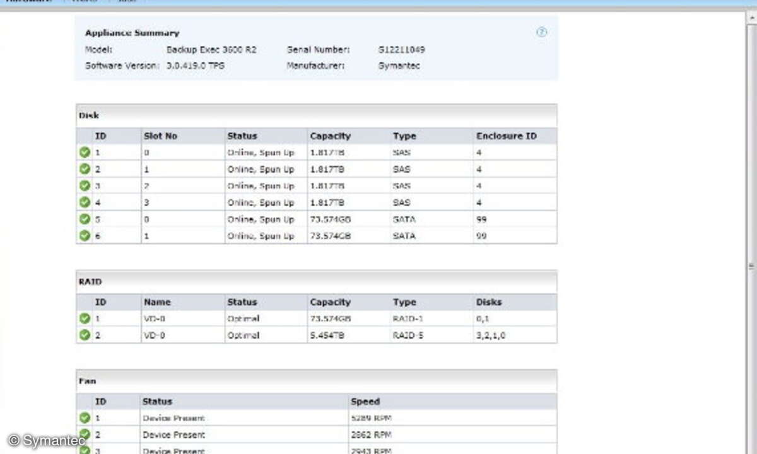The image size is (757, 454).
Task: Click the Appliance Summary heading
Action: coord(132,33)
